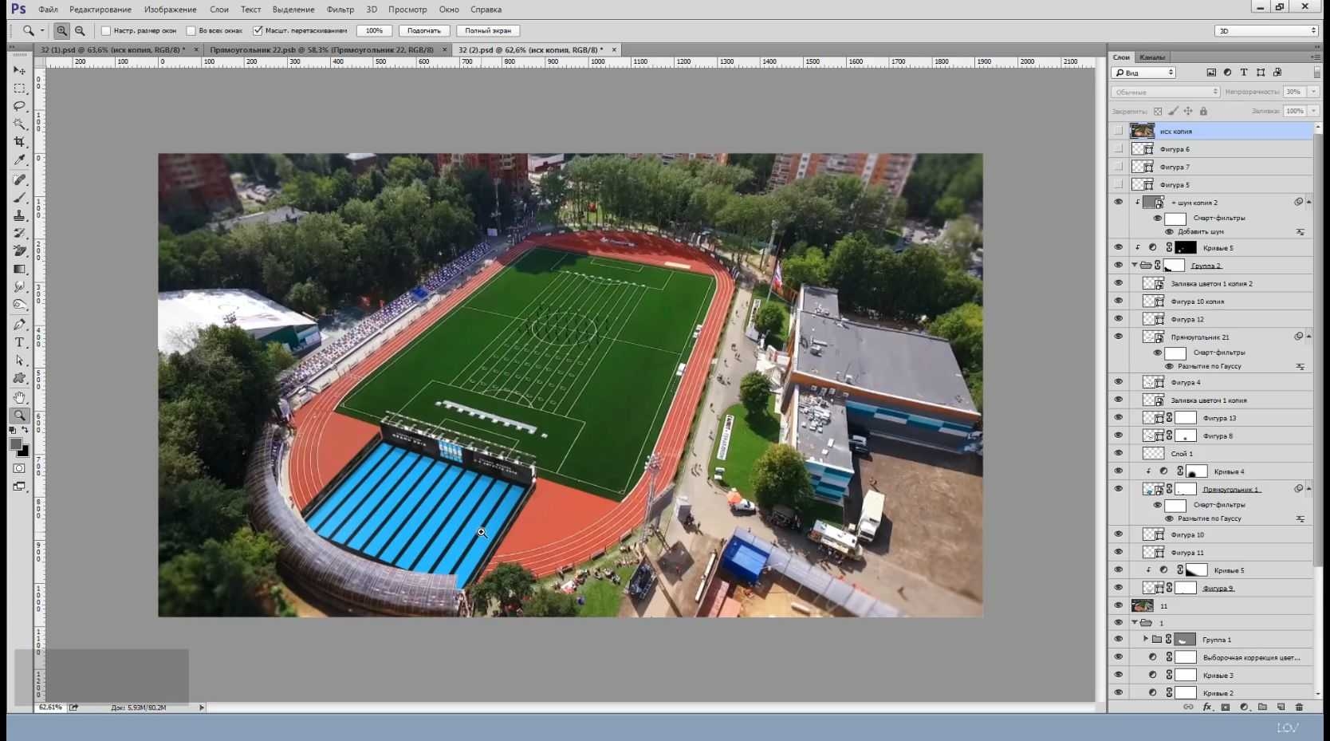
Task: Switch to 'Прямоугольник 22.psb' document tab
Action: pyautogui.click(x=321, y=49)
